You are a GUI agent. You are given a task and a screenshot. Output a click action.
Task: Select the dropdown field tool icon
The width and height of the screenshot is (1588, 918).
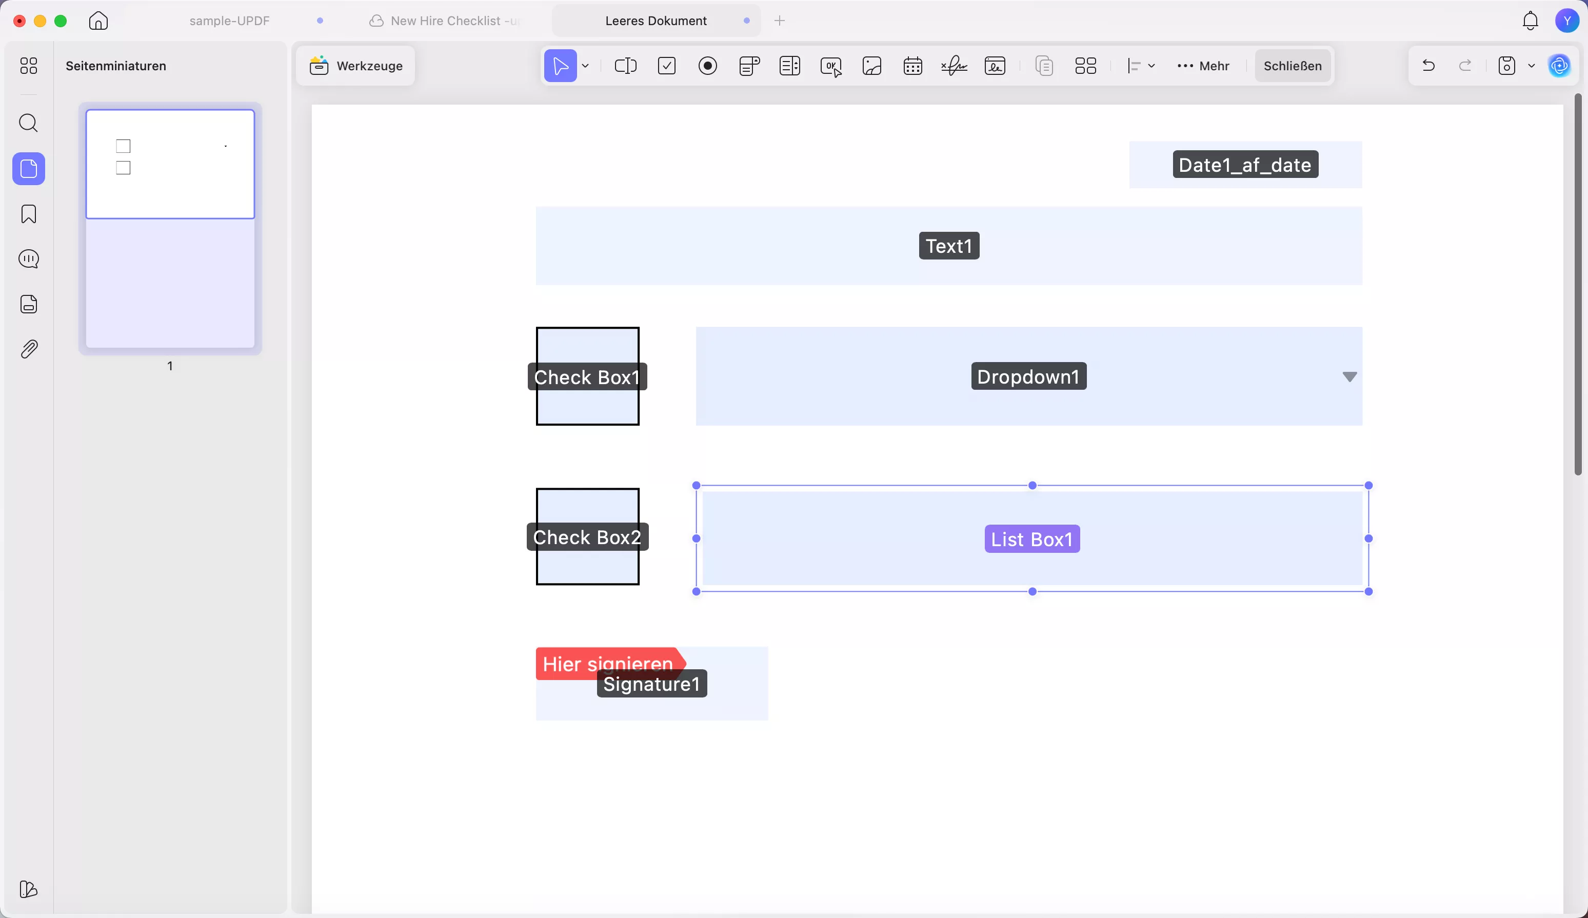(x=749, y=66)
